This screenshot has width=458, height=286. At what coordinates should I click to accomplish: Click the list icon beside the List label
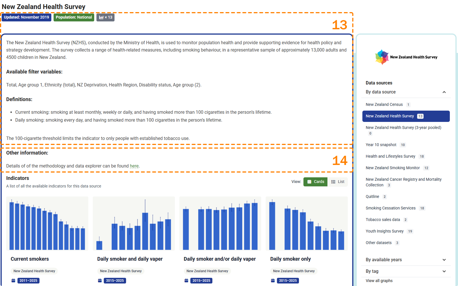pos(333,182)
